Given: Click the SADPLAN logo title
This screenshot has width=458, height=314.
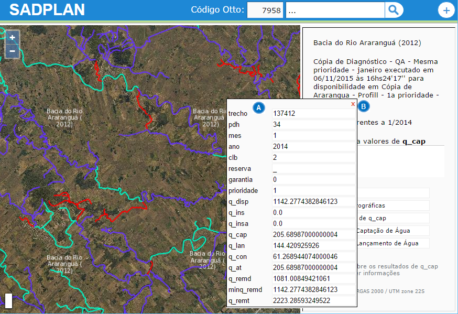Looking at the screenshot, I should (47, 10).
